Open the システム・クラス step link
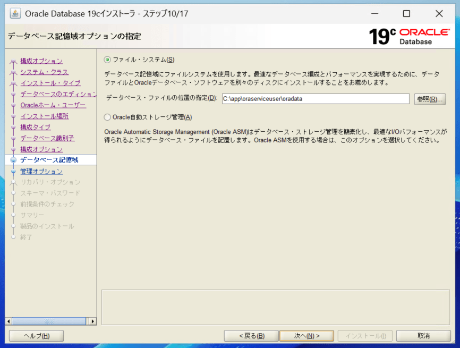 coord(44,72)
